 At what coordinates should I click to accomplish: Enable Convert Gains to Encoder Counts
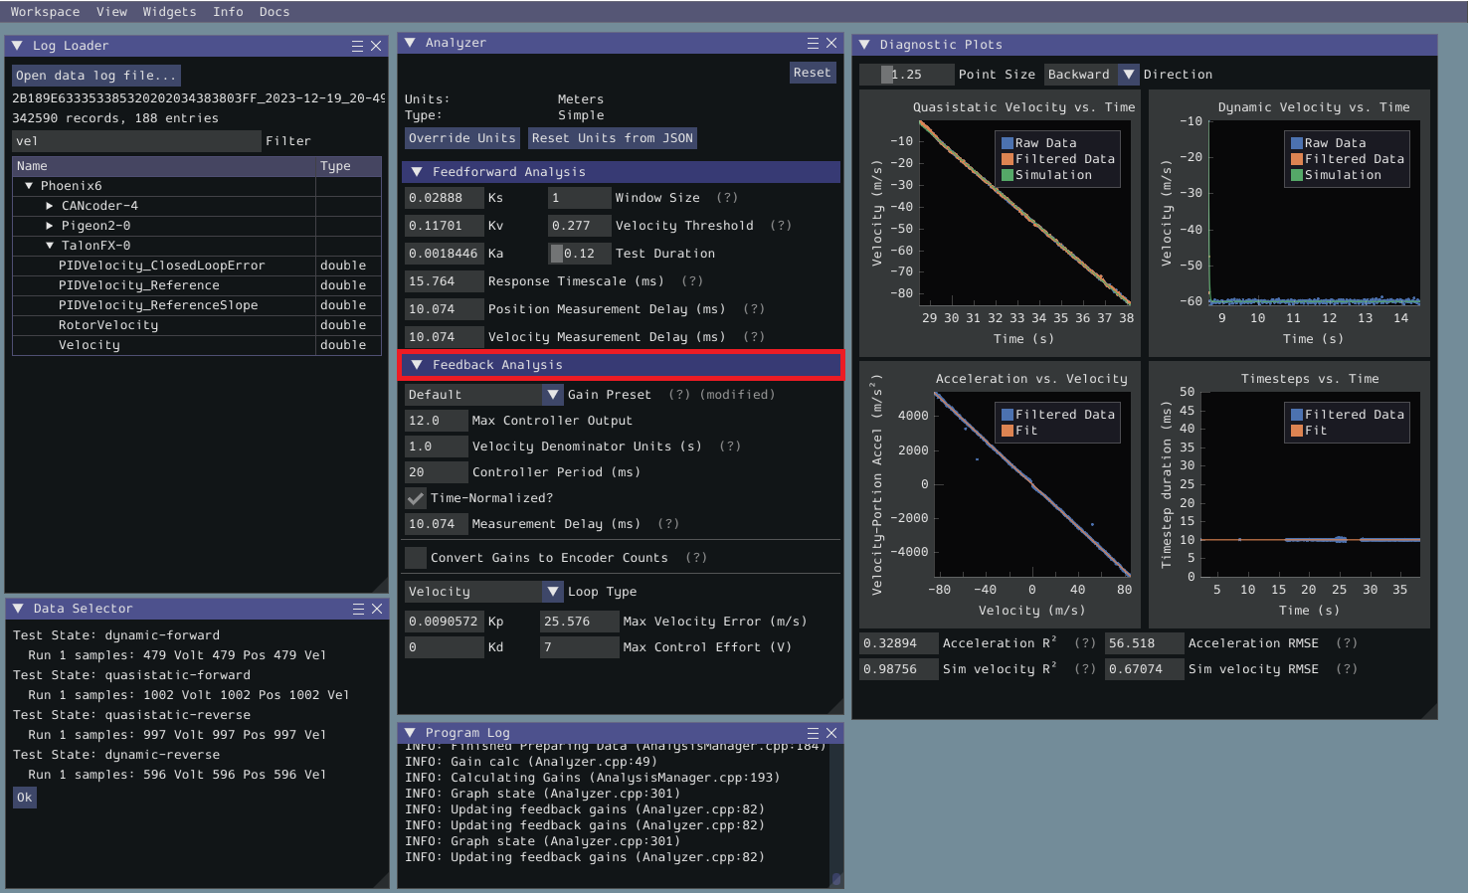(x=416, y=558)
